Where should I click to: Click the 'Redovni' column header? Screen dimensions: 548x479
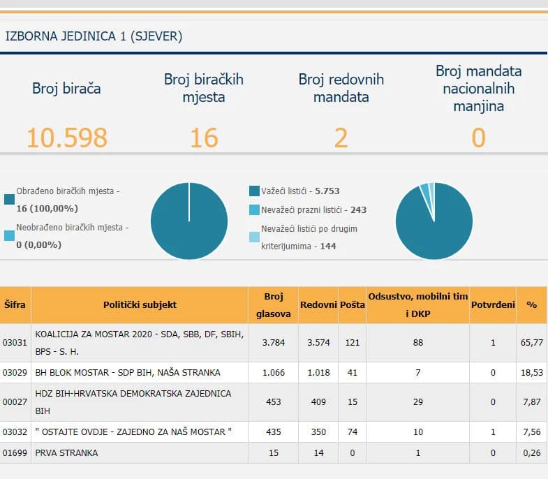318,305
